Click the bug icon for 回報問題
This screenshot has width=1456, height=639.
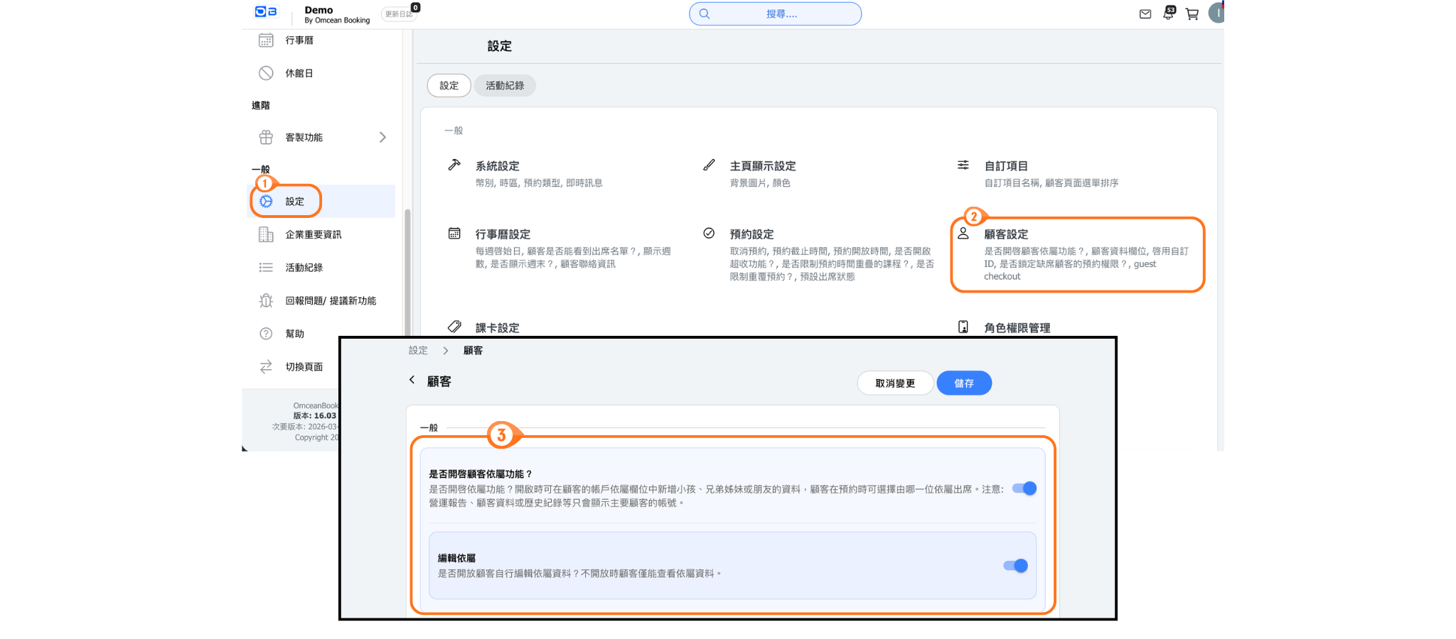pyautogui.click(x=266, y=301)
